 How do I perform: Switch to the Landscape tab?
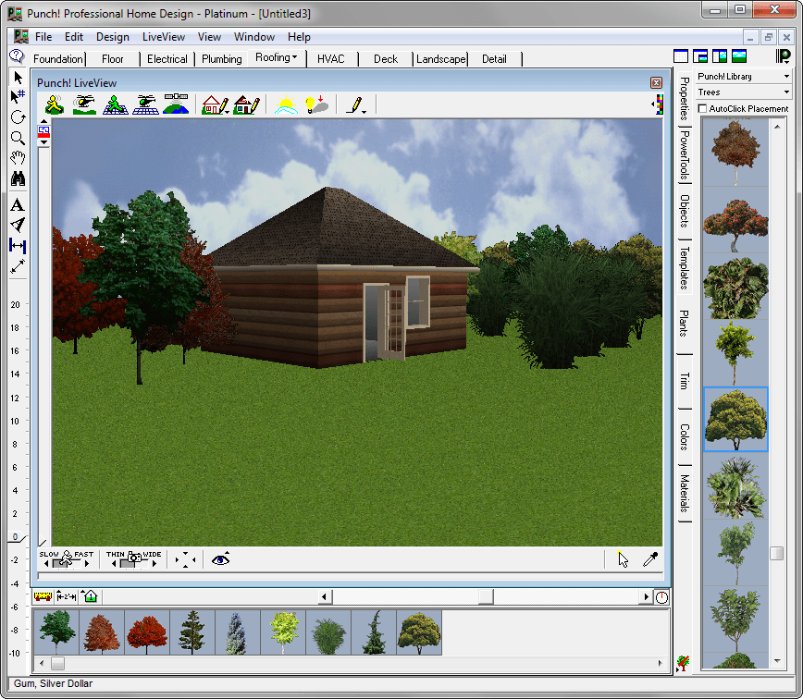click(440, 59)
